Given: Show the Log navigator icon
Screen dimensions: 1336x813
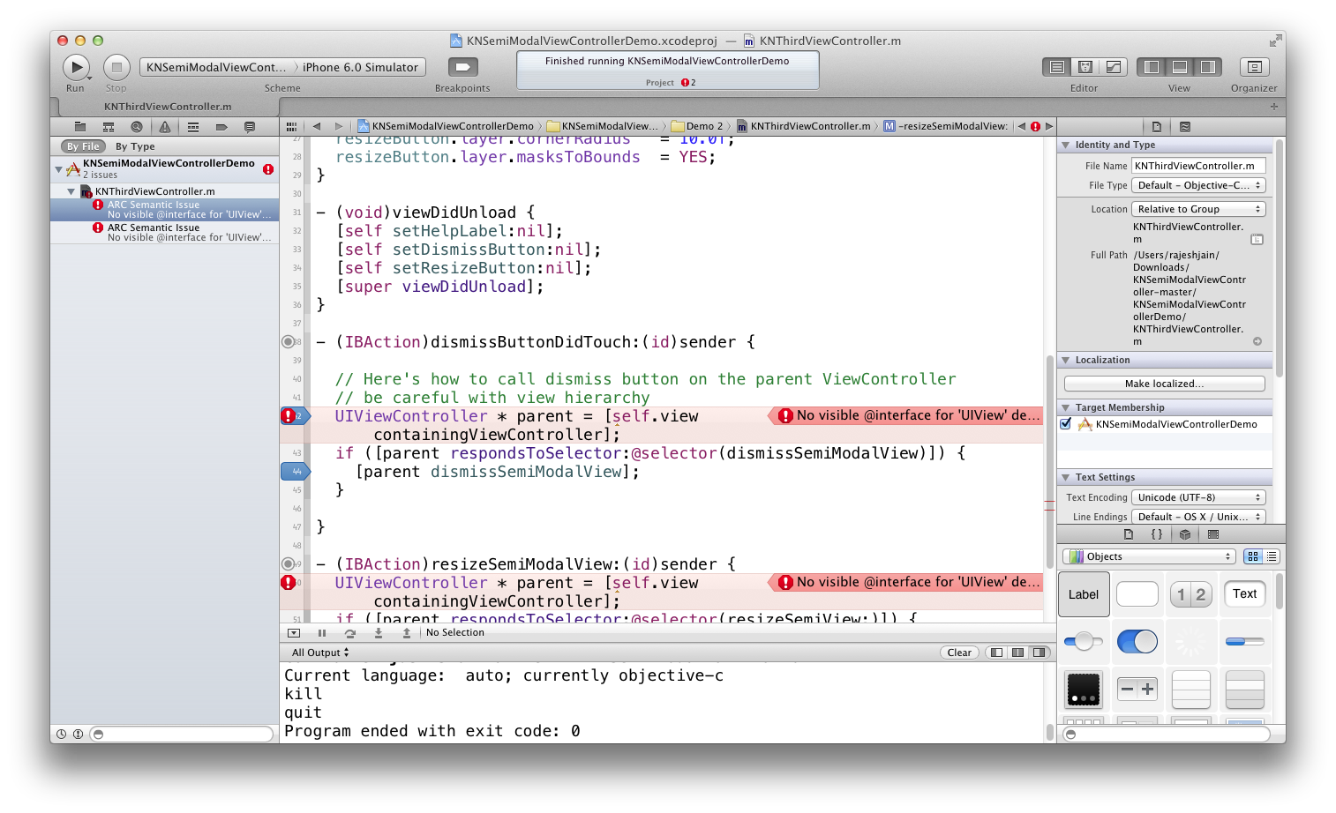Looking at the screenshot, I should (250, 127).
